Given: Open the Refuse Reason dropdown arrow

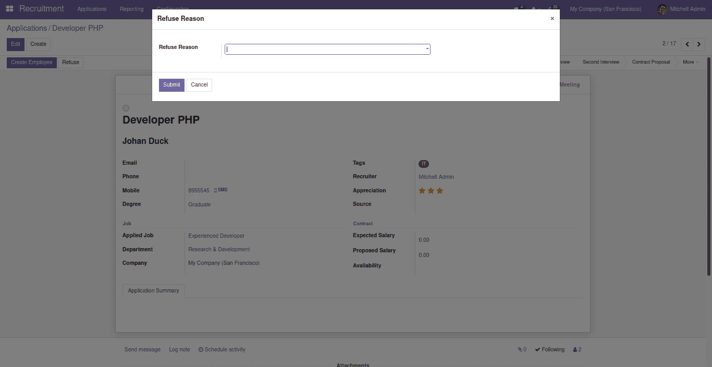Looking at the screenshot, I should (427, 49).
